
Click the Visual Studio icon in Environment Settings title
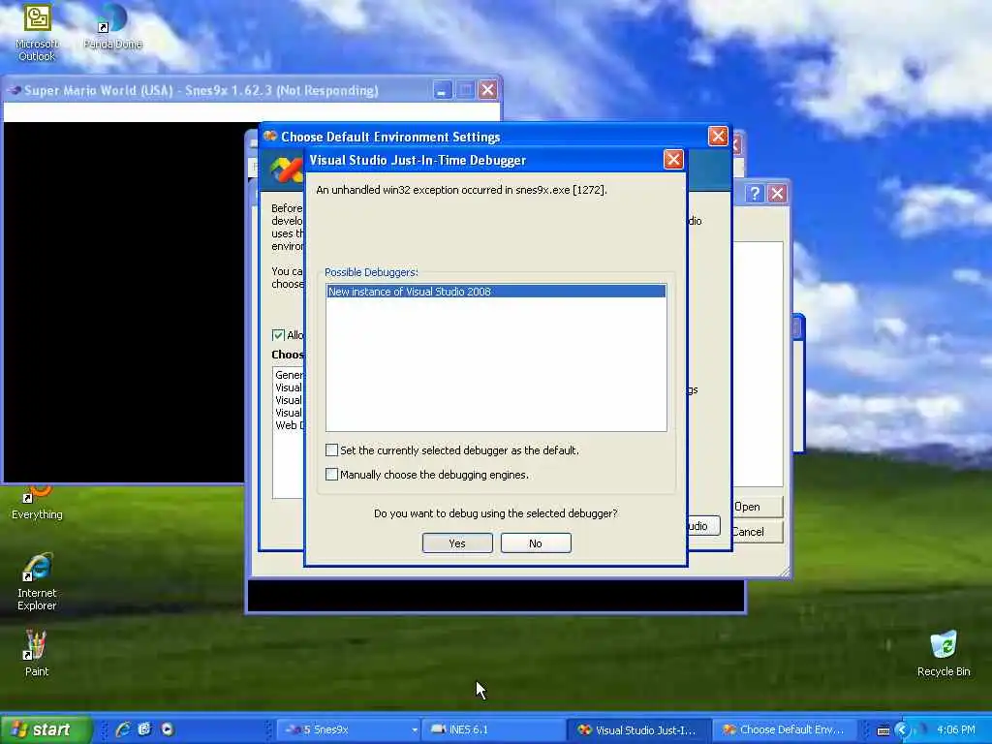[270, 136]
